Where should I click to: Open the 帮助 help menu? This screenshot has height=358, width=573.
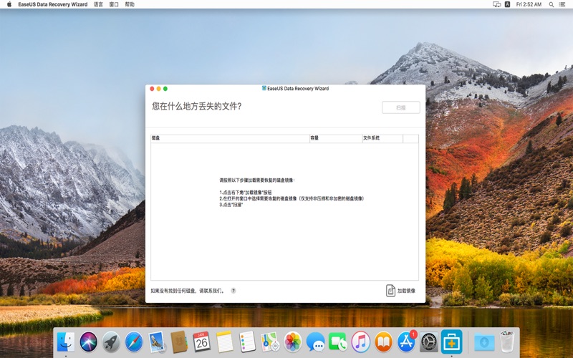(130, 4)
